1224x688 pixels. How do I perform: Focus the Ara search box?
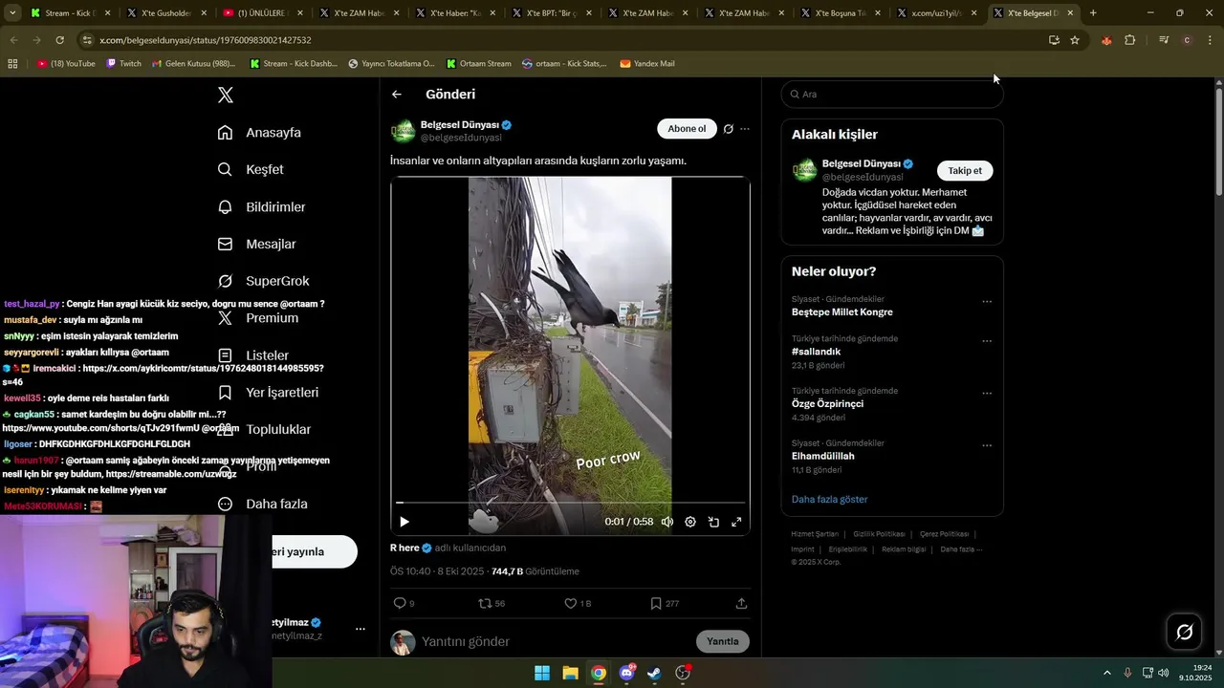[892, 94]
